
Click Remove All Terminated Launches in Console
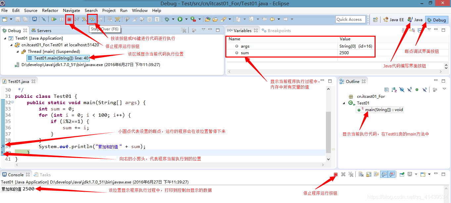tap(351, 174)
